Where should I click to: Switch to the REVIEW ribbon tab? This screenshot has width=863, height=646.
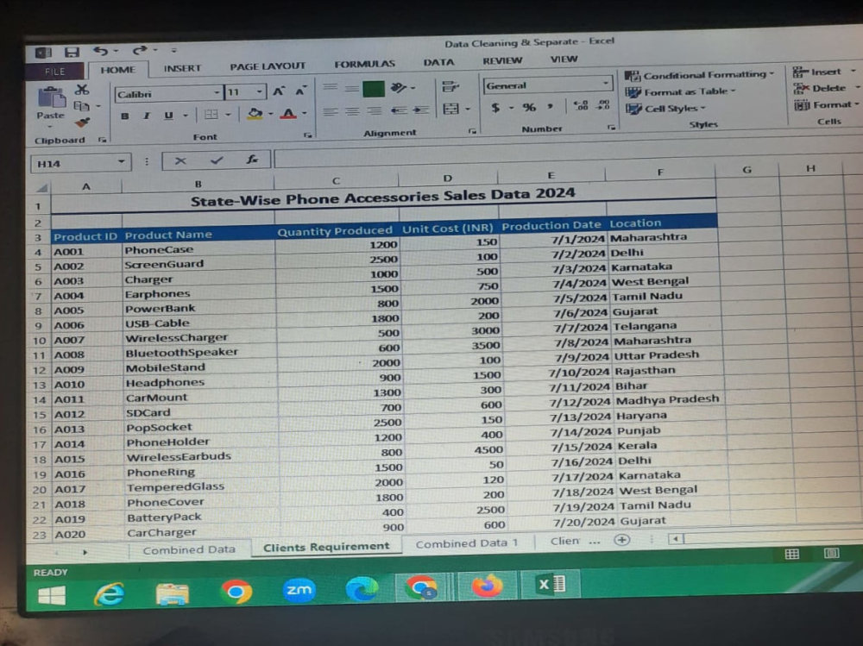[x=502, y=60]
